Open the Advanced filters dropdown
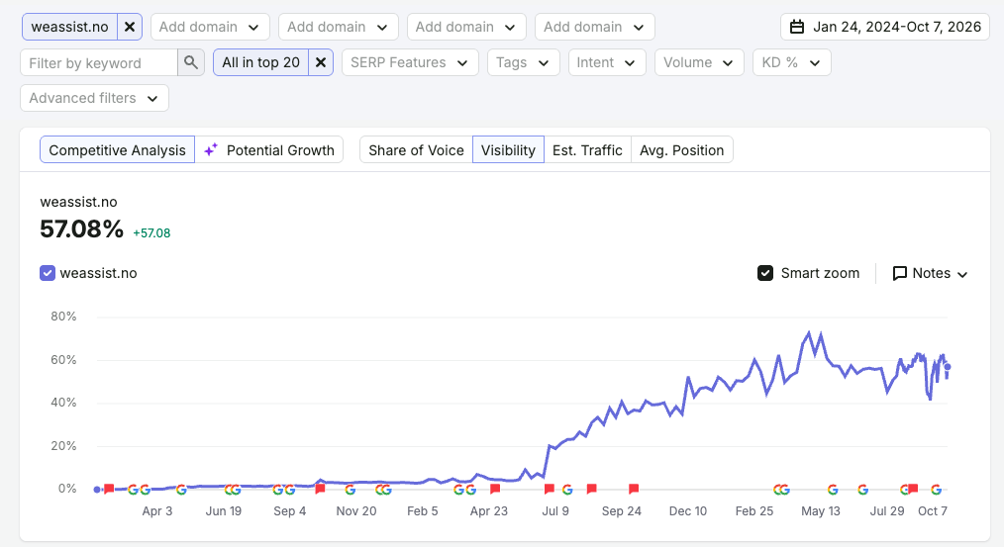The width and height of the screenshot is (1004, 547). (94, 98)
